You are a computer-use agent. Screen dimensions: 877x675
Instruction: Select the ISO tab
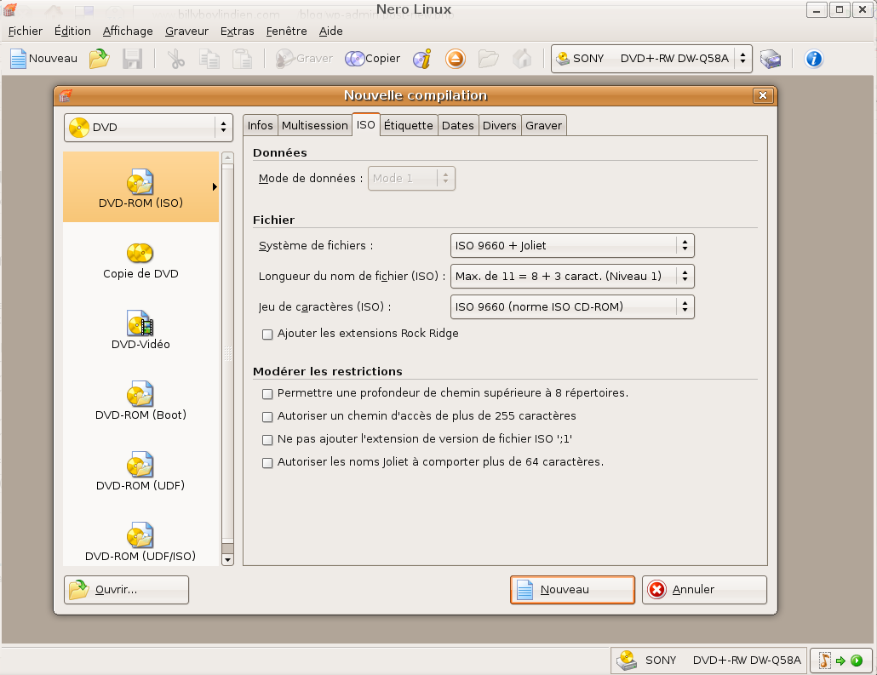[366, 125]
